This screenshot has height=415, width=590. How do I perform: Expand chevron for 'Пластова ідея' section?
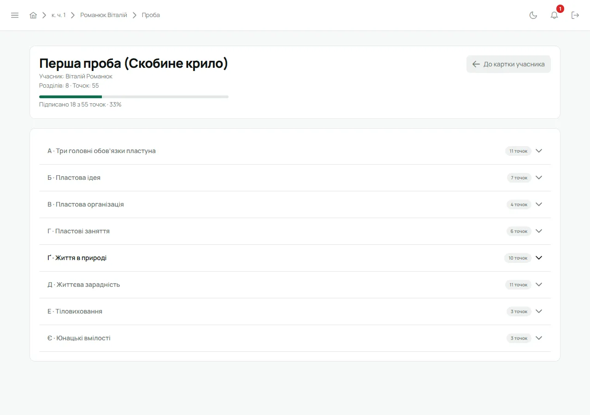(x=539, y=178)
